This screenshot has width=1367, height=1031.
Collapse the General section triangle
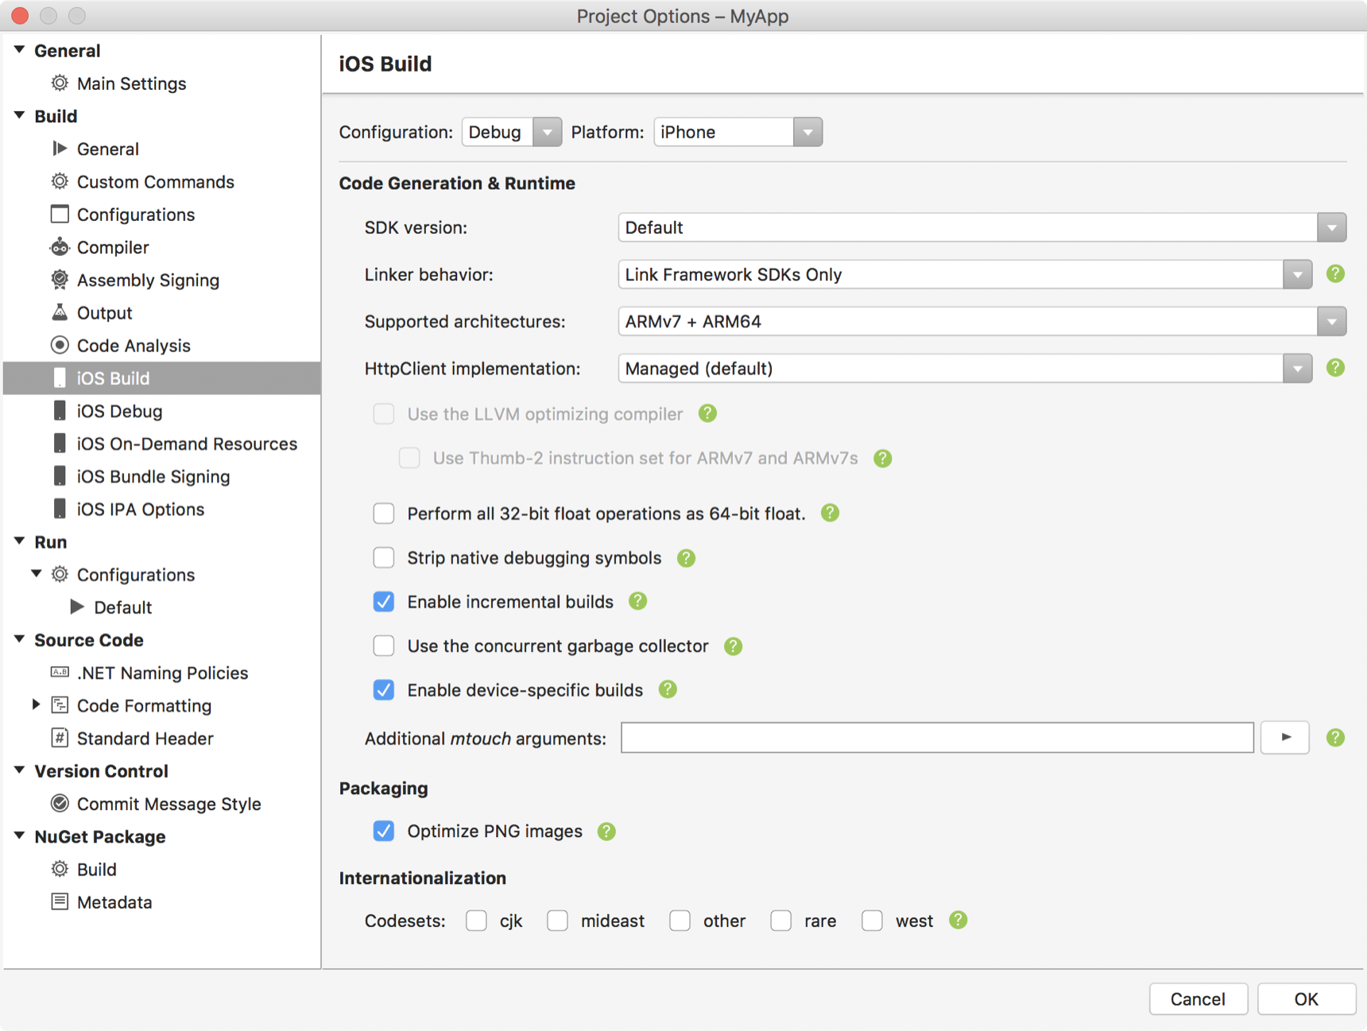(x=19, y=50)
